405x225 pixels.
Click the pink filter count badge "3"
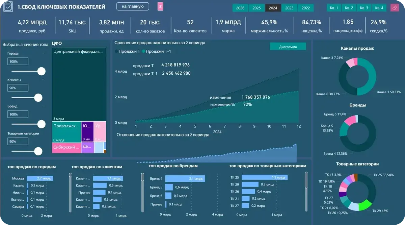tap(160, 6)
